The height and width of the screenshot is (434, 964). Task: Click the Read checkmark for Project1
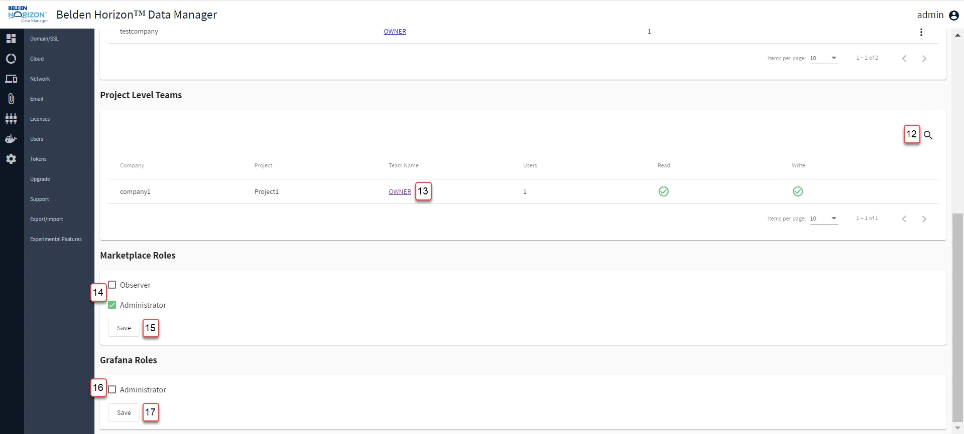click(663, 191)
